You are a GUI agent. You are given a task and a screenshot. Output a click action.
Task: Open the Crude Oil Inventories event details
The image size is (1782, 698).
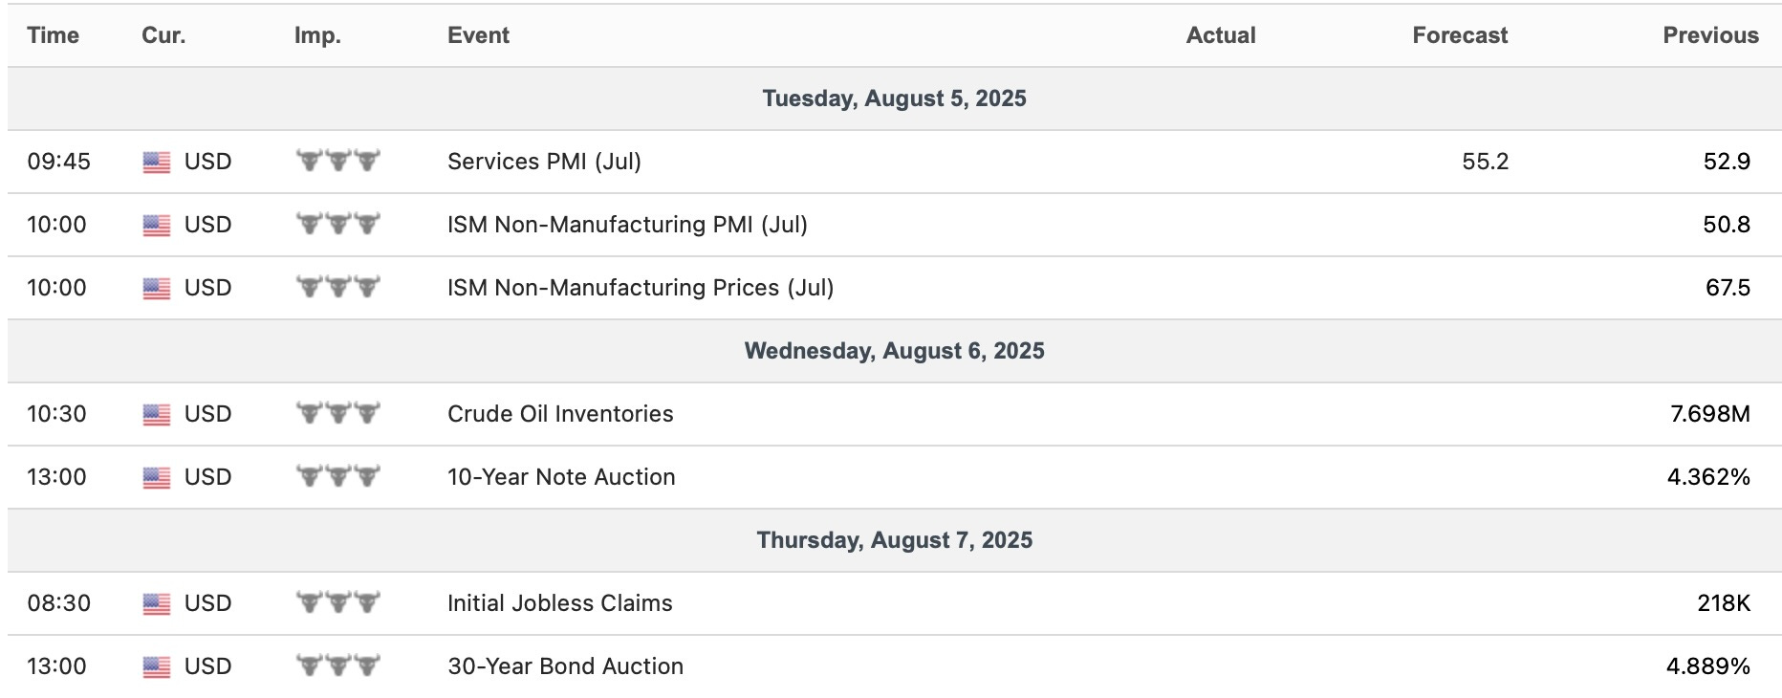coord(560,414)
